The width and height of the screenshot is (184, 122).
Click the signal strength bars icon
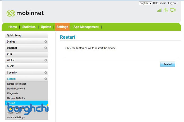click(159, 10)
